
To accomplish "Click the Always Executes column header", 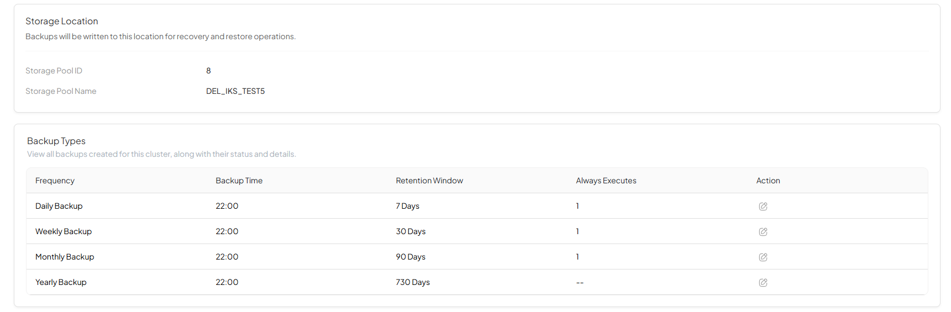I will click(x=606, y=181).
